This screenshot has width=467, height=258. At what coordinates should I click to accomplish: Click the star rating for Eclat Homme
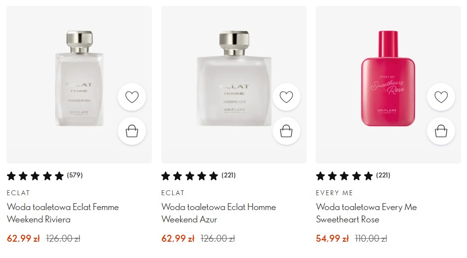[x=198, y=175]
